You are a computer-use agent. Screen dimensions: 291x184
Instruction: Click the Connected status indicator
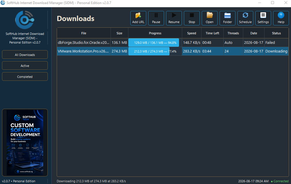coord(280,181)
